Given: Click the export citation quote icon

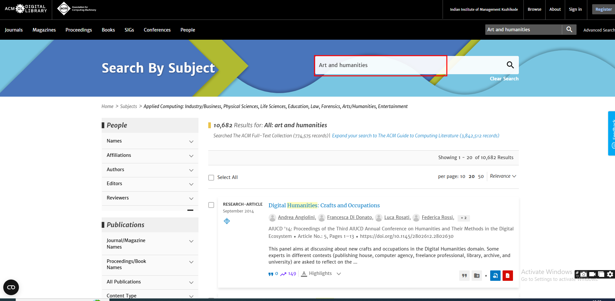Looking at the screenshot, I should 464,276.
